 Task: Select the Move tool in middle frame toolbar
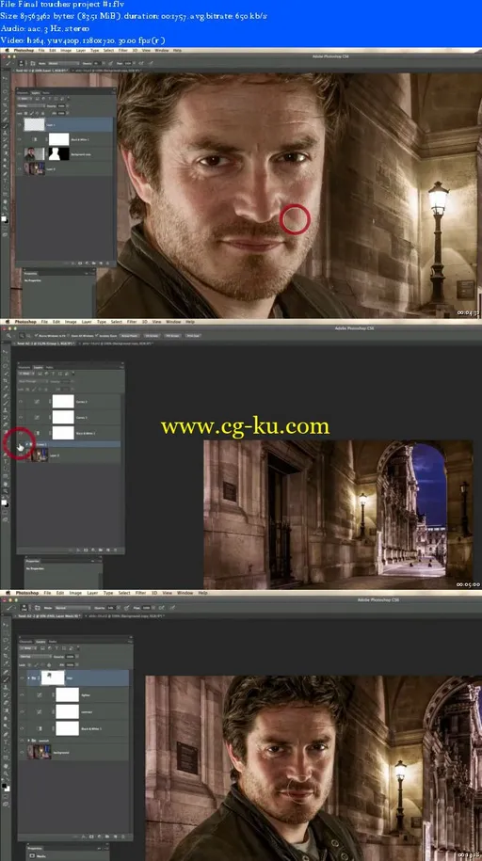pyautogui.click(x=6, y=352)
